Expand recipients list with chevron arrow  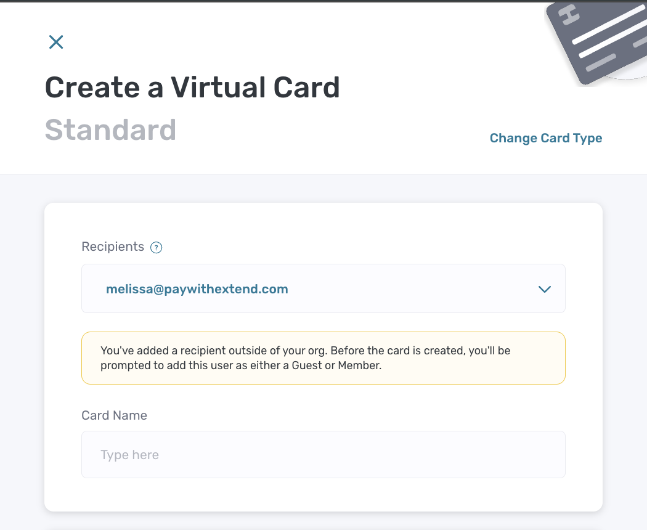pos(545,289)
